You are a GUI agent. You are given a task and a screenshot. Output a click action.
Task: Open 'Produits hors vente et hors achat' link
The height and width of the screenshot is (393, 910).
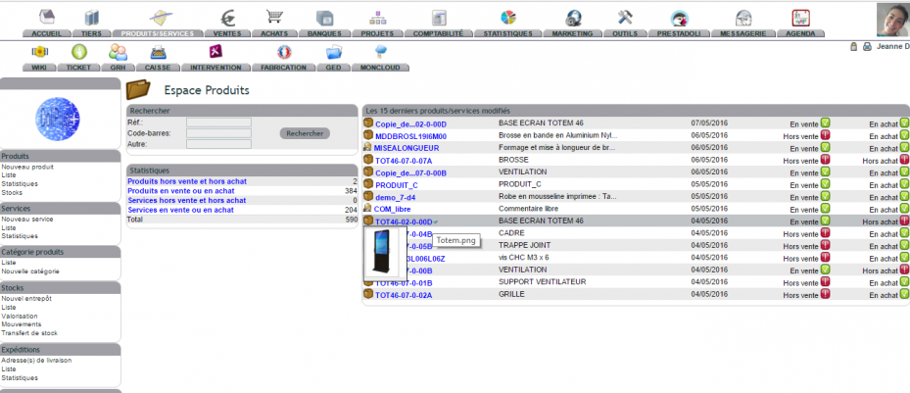(187, 181)
